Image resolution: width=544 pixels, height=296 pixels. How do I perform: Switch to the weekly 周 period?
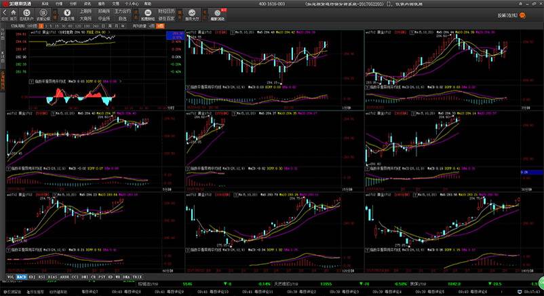(x=110, y=26)
